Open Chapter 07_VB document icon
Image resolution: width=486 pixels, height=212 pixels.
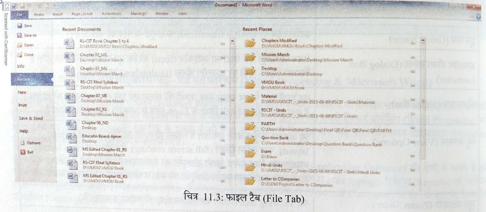[70, 98]
